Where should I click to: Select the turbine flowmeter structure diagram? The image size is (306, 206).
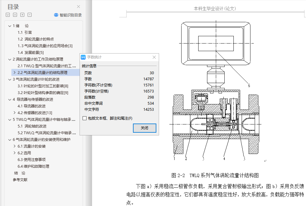point(216,90)
